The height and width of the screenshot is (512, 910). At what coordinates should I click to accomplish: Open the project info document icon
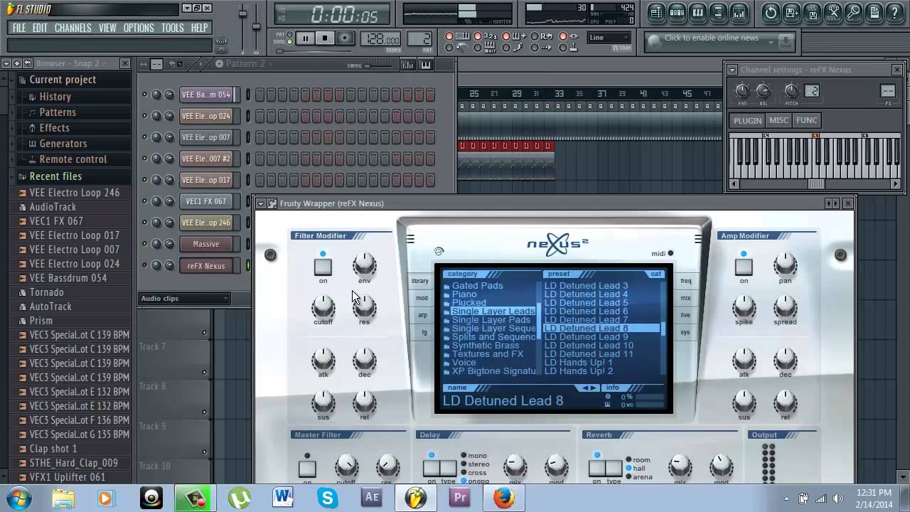click(874, 13)
